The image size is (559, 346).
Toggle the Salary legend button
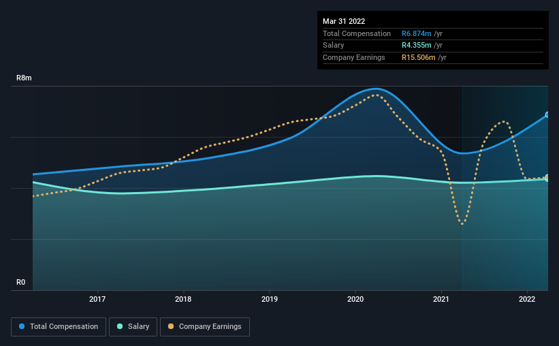133,327
